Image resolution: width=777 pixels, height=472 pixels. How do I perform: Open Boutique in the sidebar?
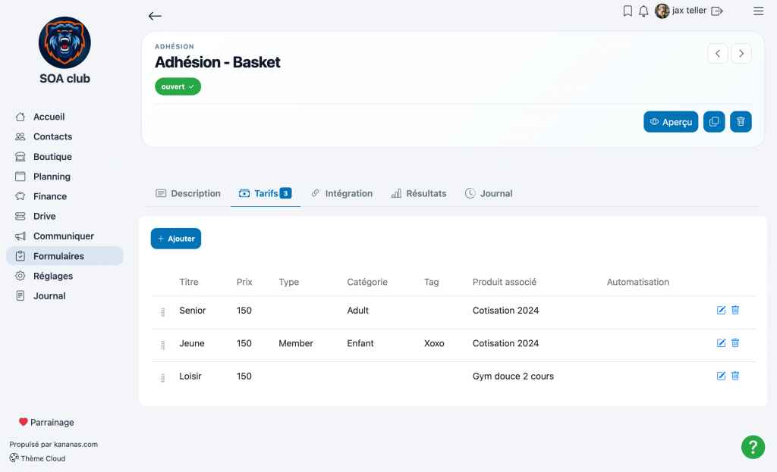pos(64,157)
